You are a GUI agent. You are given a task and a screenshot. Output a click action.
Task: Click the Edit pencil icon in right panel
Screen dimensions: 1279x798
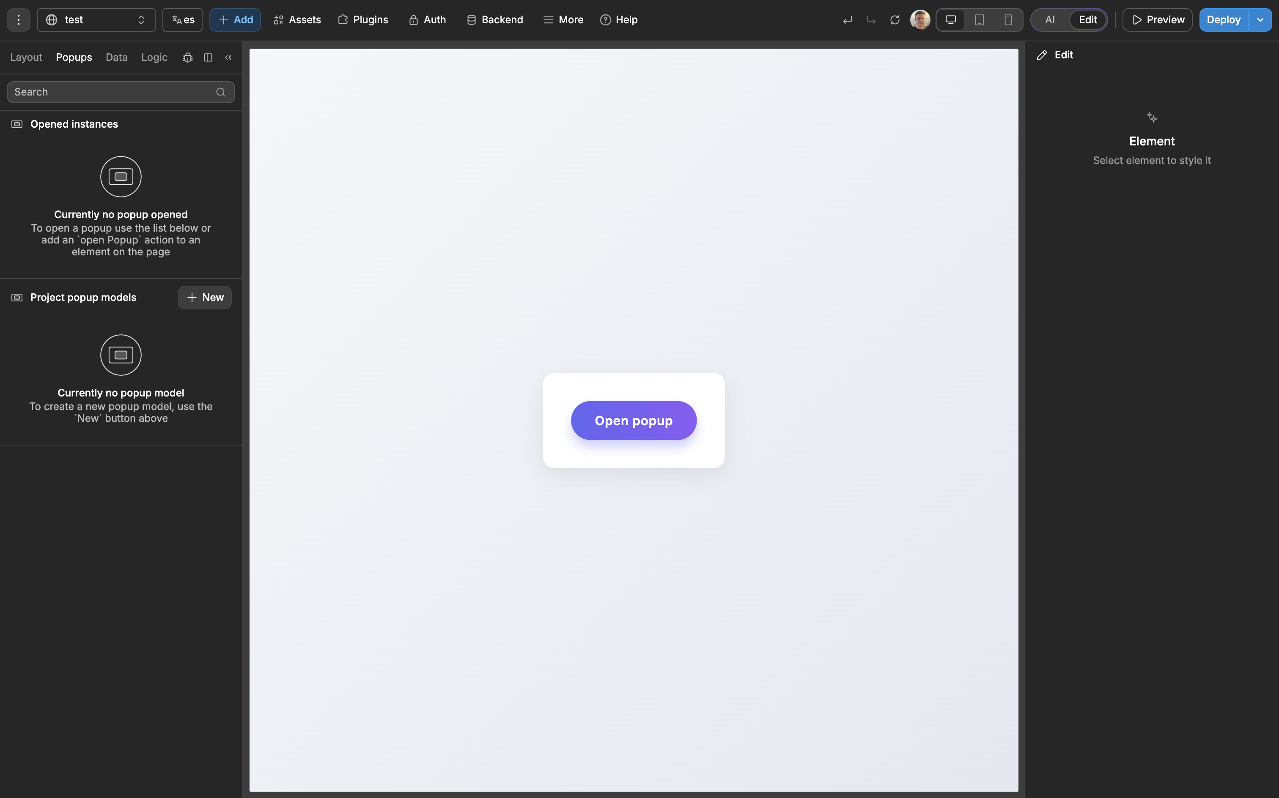(1042, 55)
